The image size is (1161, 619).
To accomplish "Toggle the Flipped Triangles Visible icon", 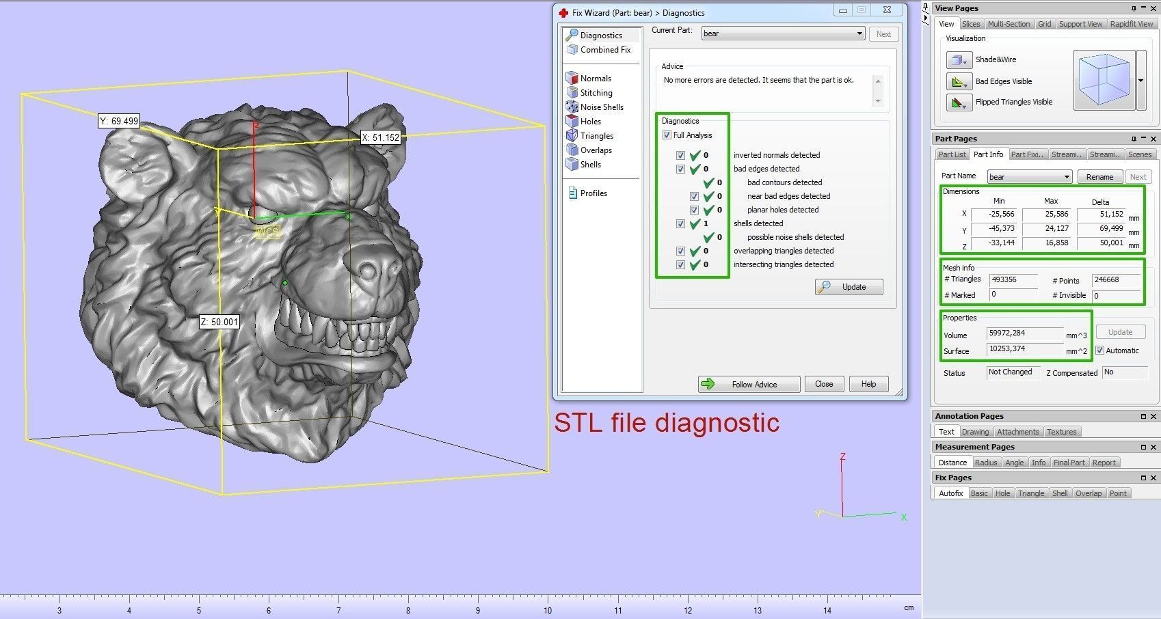I will point(959,102).
